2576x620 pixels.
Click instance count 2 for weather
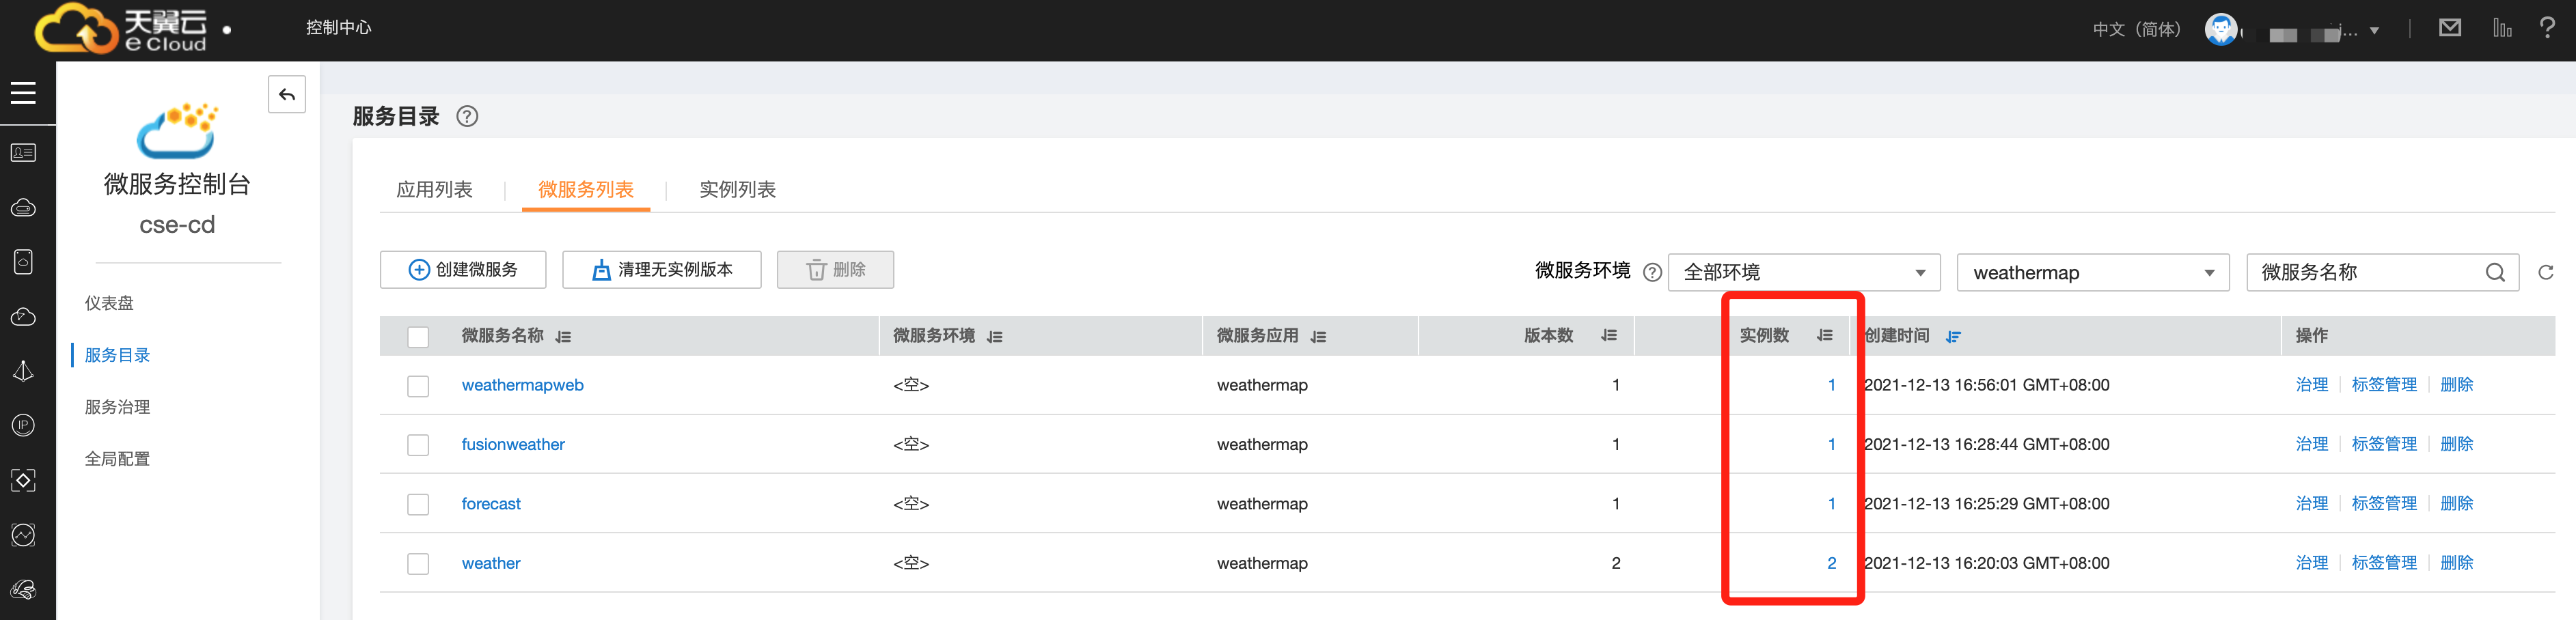coord(1831,563)
